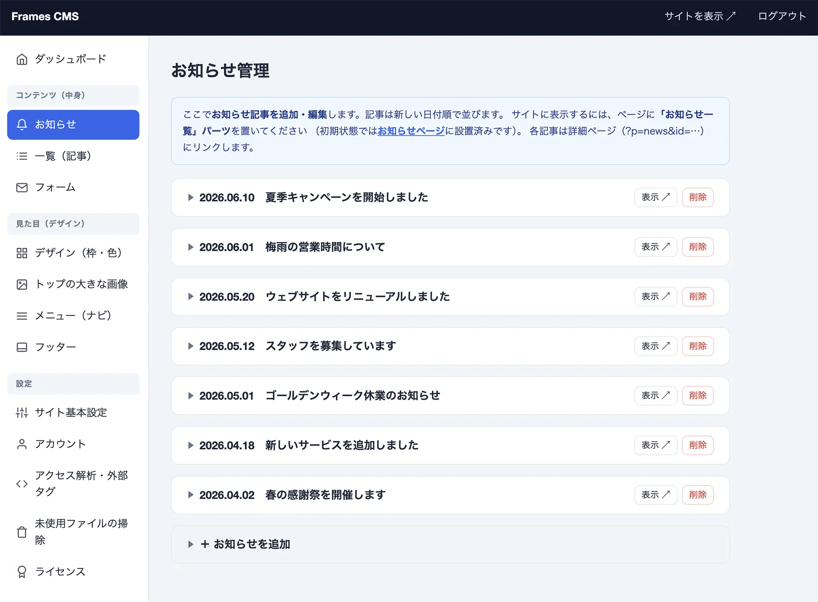Click 表示 for スタッフを募集しています

tap(656, 346)
